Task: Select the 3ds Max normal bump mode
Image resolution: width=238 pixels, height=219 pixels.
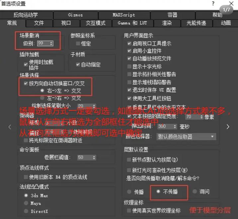Action: 26,195
